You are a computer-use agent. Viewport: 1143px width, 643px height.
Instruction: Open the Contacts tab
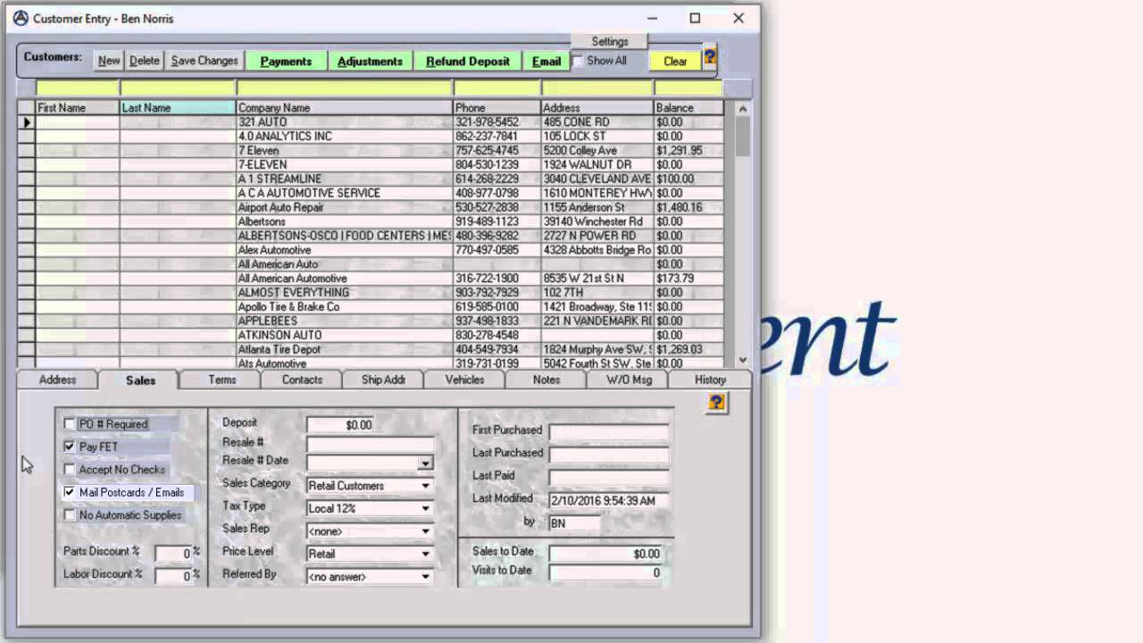(302, 380)
